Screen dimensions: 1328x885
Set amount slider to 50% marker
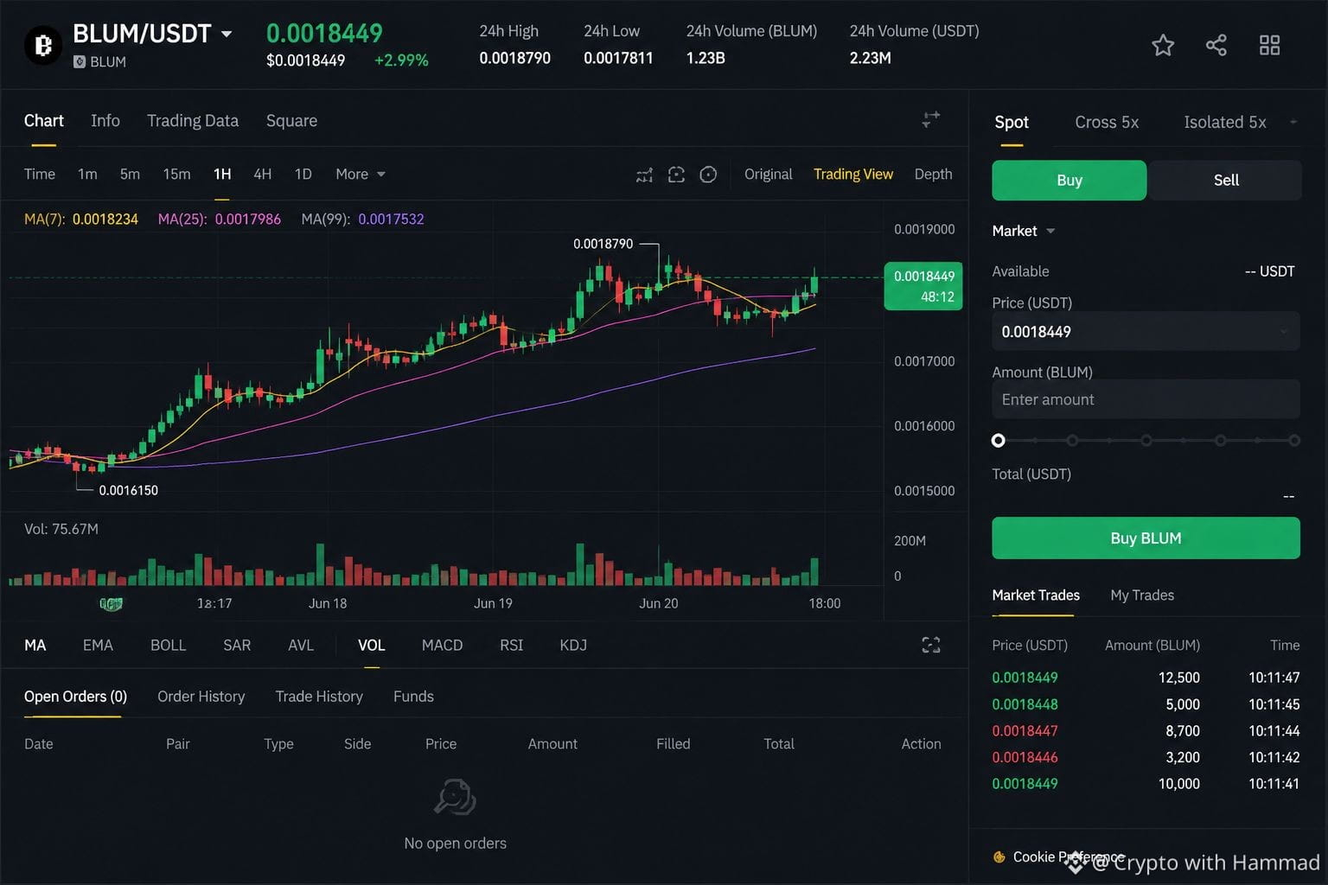(x=1146, y=440)
